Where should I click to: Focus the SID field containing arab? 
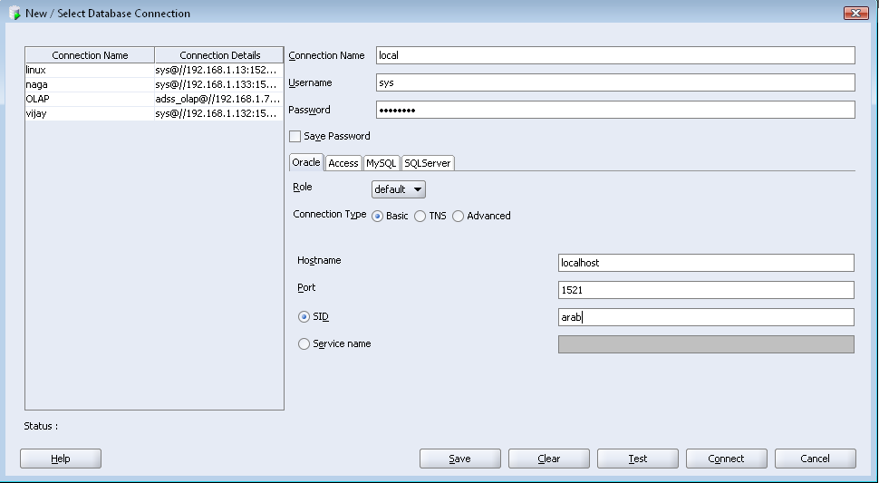pos(706,317)
